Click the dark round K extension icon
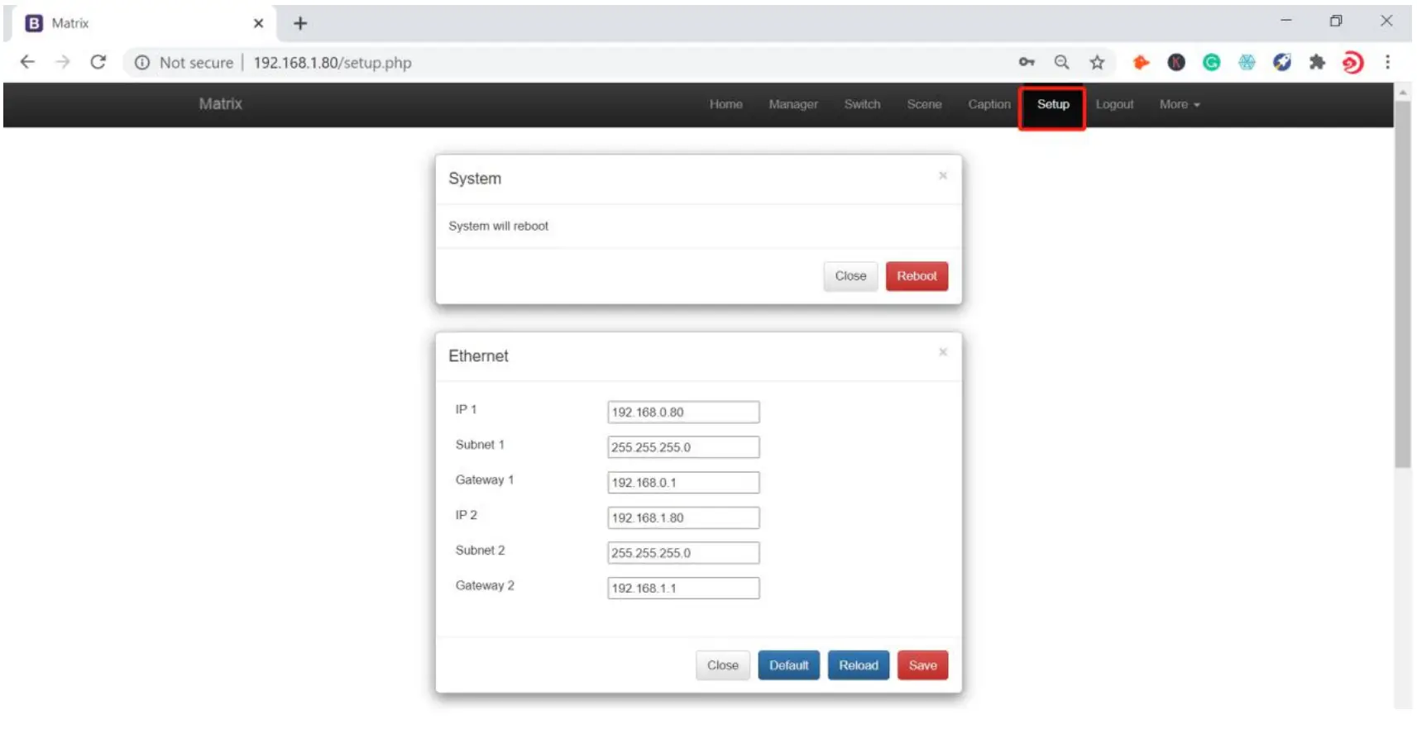This screenshot has height=734, width=1417. (1176, 62)
